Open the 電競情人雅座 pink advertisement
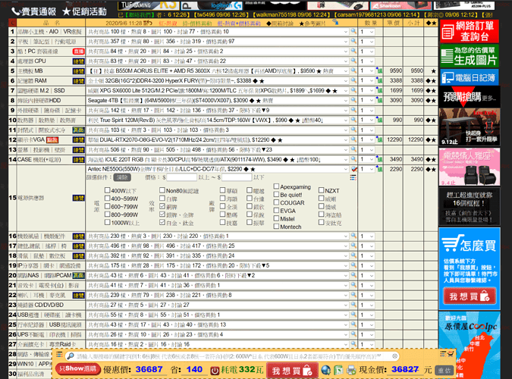 tap(470, 167)
